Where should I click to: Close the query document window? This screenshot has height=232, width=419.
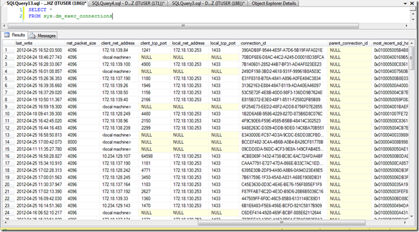[412, 3]
